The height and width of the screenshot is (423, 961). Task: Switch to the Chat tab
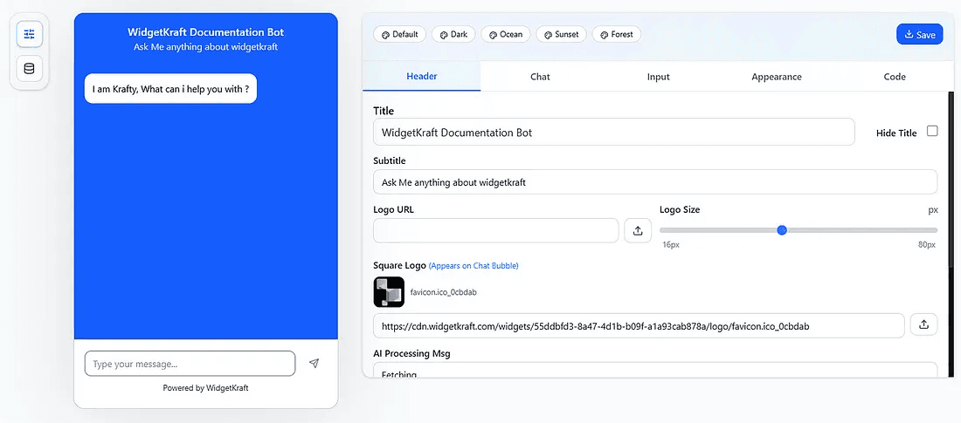(540, 77)
